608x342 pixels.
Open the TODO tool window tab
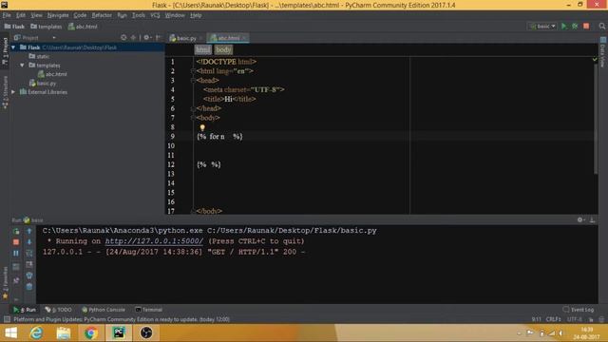pos(58,310)
